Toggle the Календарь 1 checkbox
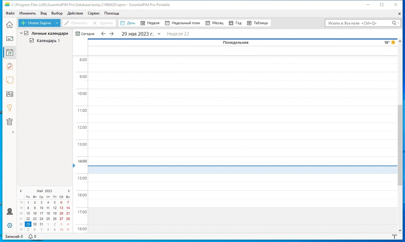 (x=32, y=40)
